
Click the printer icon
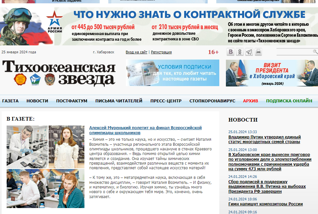(x=258, y=52)
